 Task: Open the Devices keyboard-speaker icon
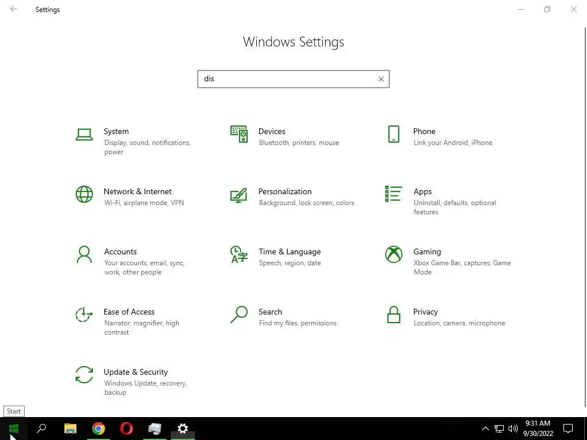pyautogui.click(x=239, y=134)
